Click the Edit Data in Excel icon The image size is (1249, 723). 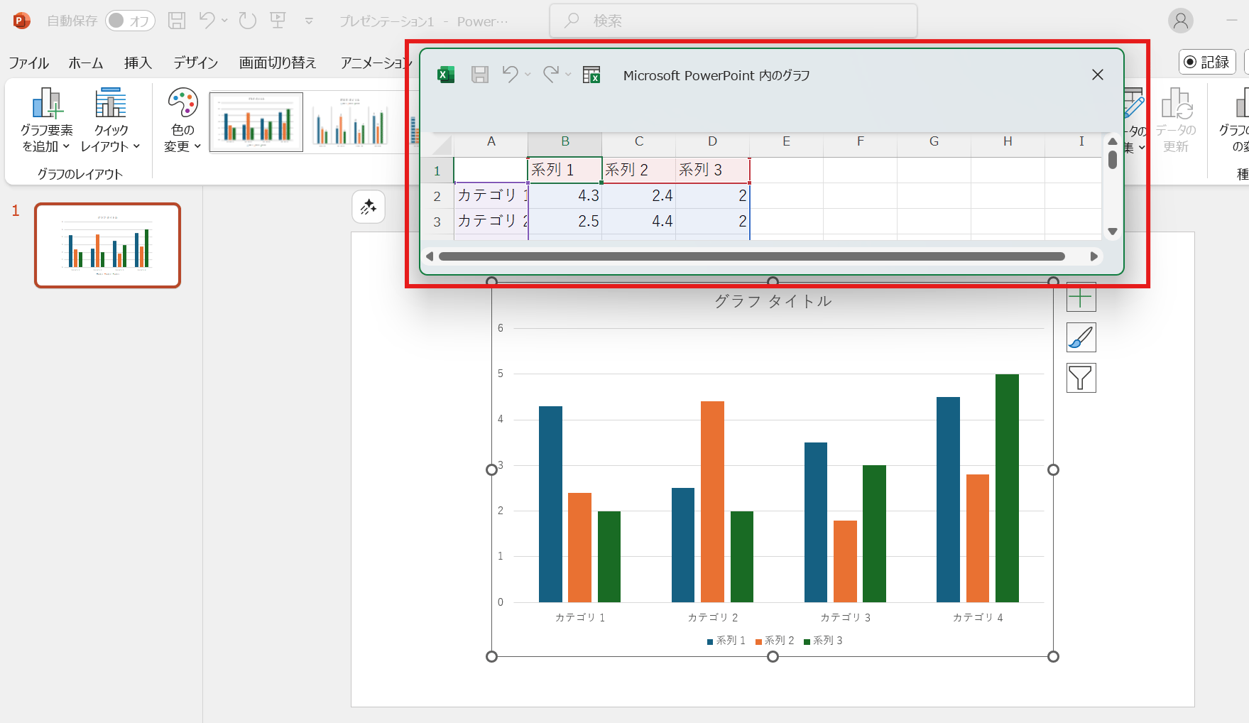tap(591, 75)
